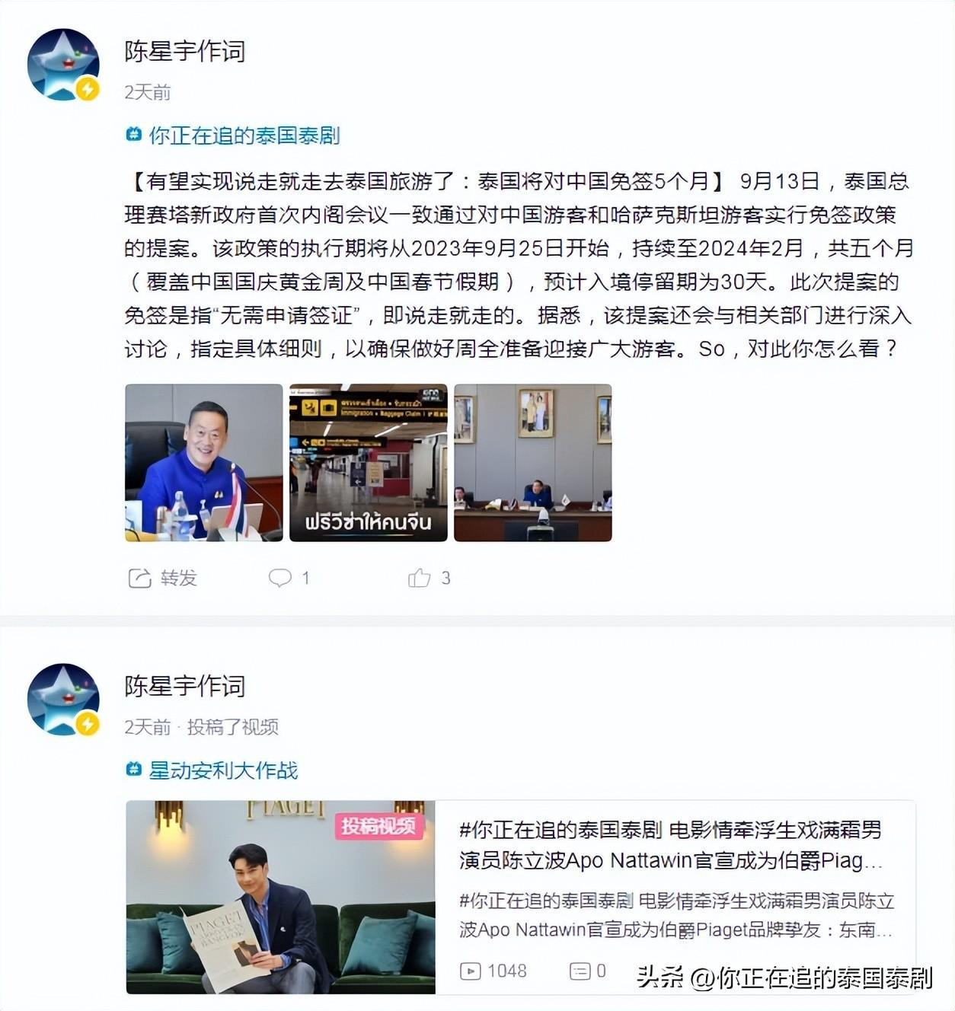Viewport: 955px width, 1011px height.
Task: Open the second post's star avatar
Action: tap(64, 700)
